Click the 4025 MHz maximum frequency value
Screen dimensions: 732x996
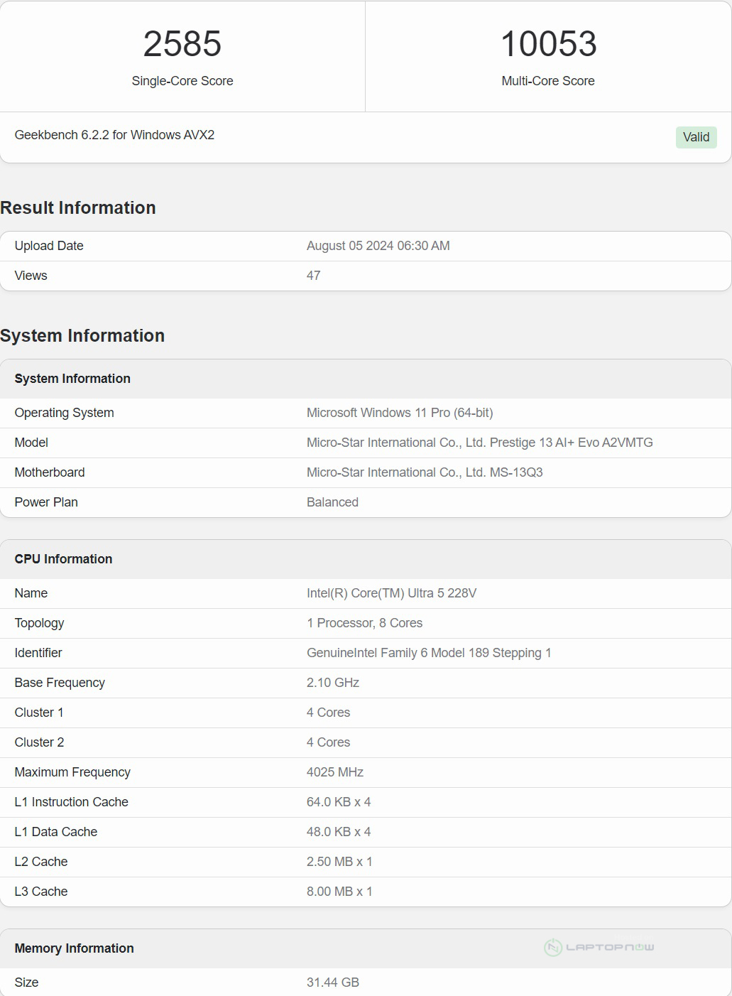(334, 772)
